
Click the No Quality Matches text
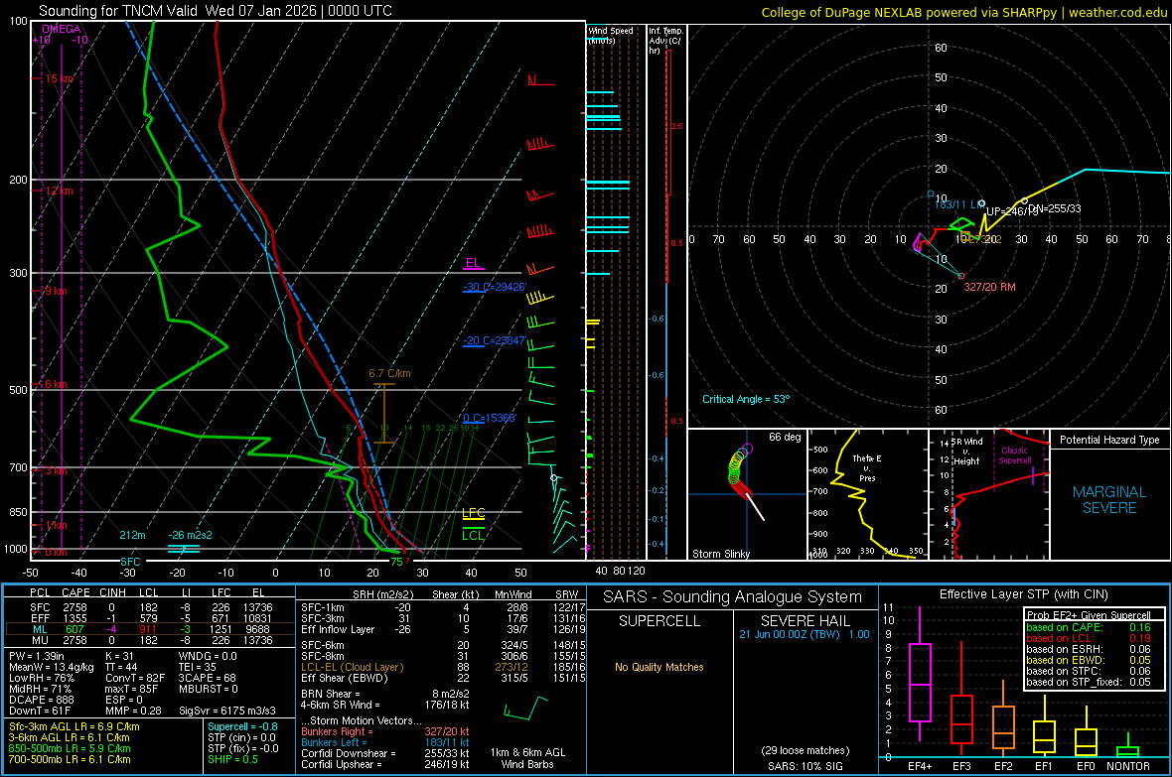coord(659,667)
